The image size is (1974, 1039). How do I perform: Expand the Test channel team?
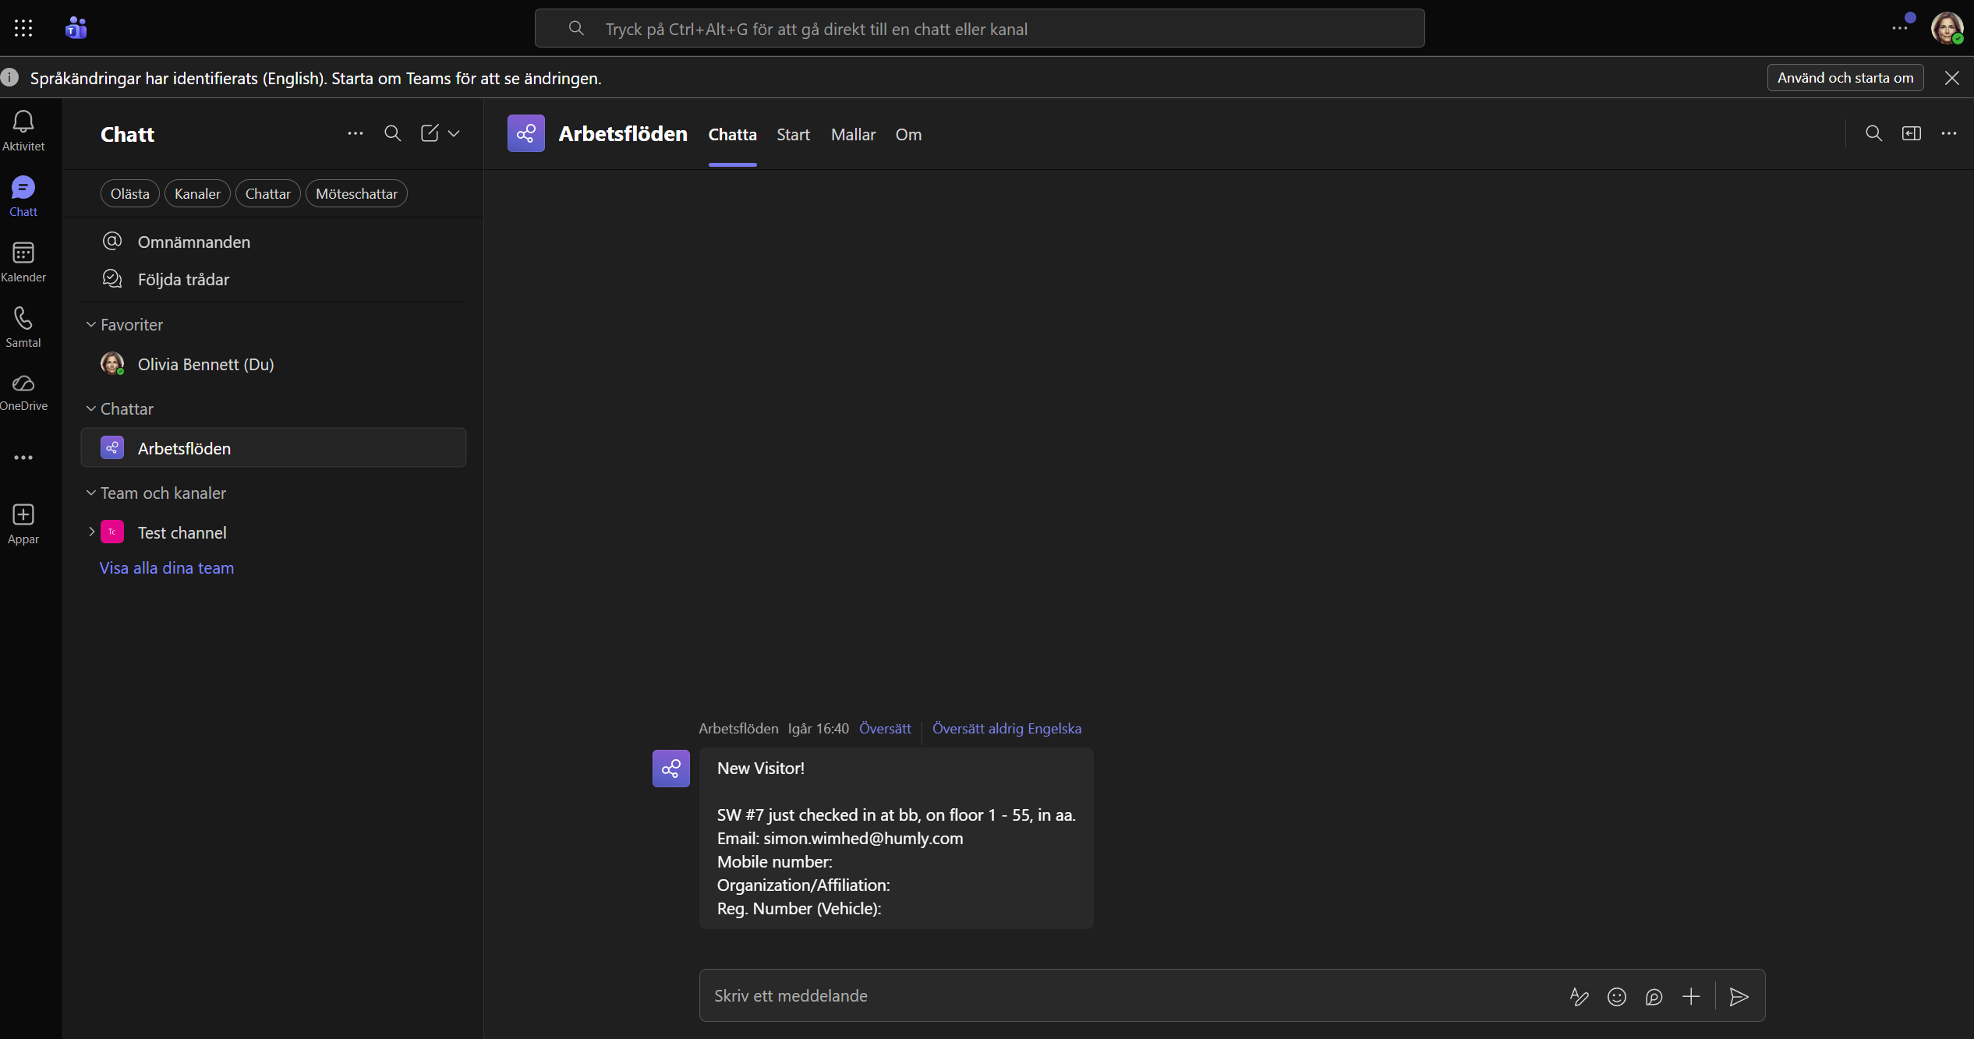(x=91, y=532)
